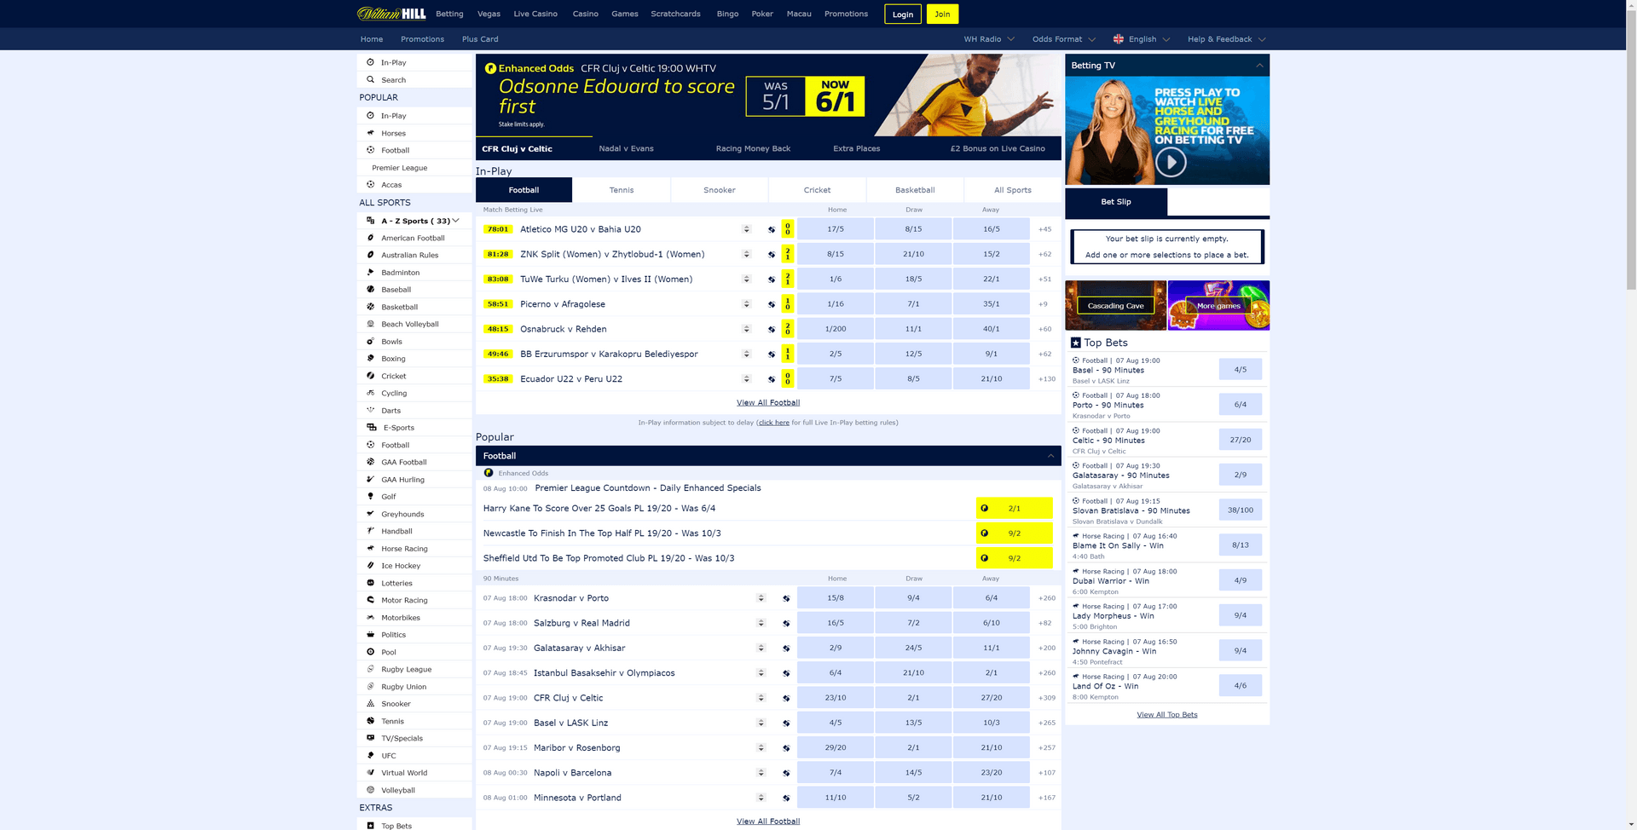The width and height of the screenshot is (1637, 830).
Task: Collapse the Popular Football section
Action: tap(1050, 456)
